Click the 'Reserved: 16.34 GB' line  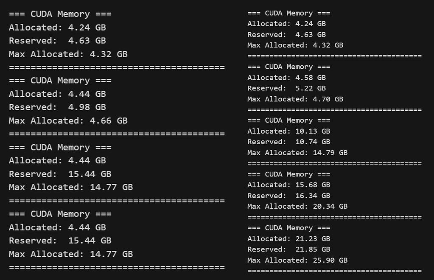(x=288, y=196)
